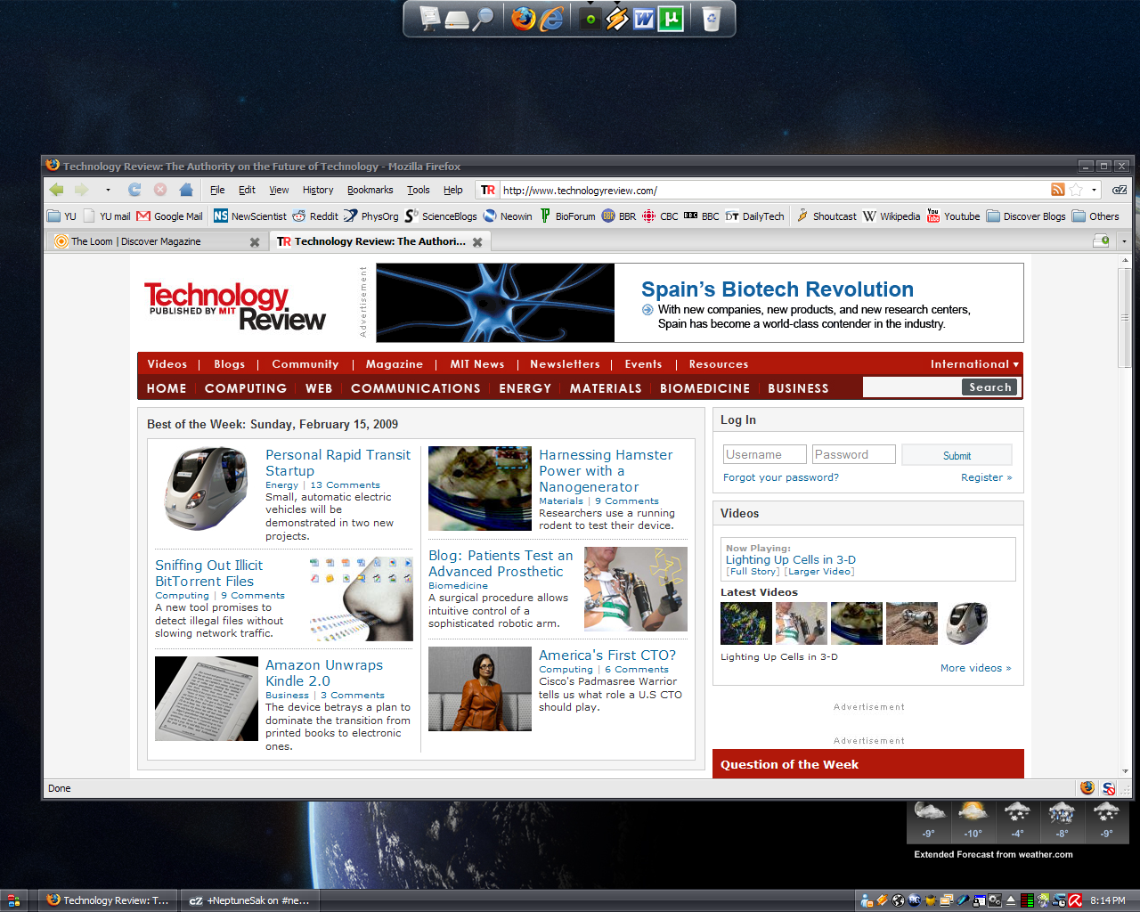Viewport: 1140px width, 912px height.
Task: Bookmark this page with the star icon
Action: coord(1076,190)
